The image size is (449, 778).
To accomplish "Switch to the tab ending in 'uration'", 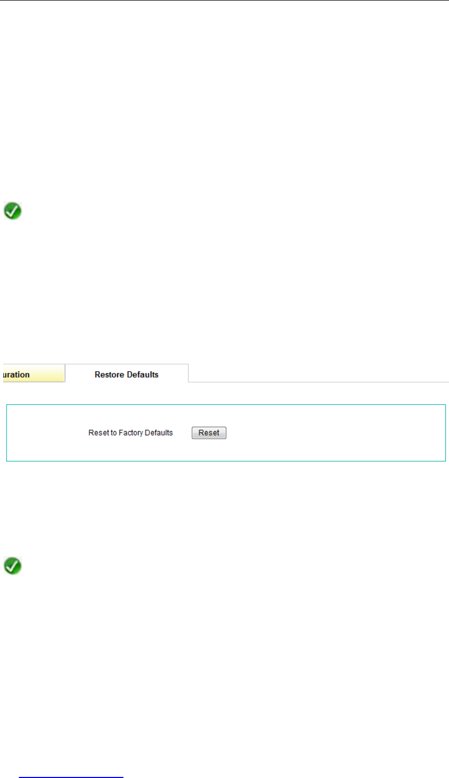I will tap(33, 373).
